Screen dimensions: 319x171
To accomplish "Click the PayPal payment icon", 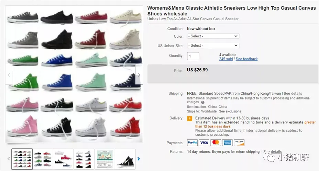I will click(192, 143).
